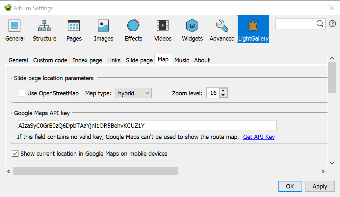The height and width of the screenshot is (197, 340).
Task: Open the Pages settings section
Action: pos(74,29)
